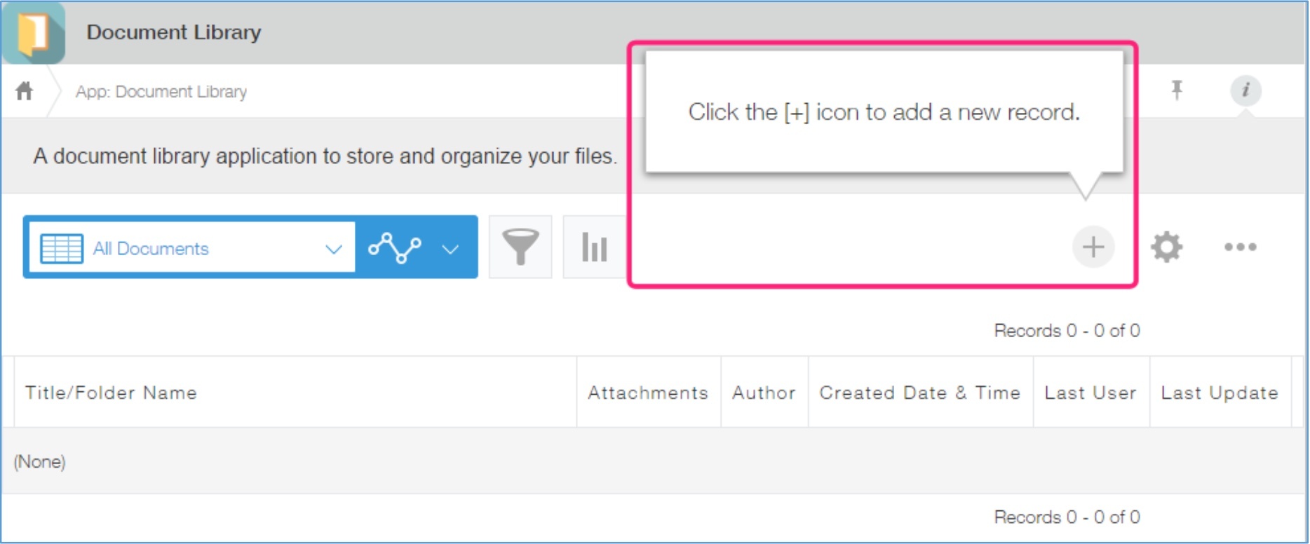The width and height of the screenshot is (1310, 544).
Task: Click the Created Date & Time header
Action: click(x=919, y=393)
